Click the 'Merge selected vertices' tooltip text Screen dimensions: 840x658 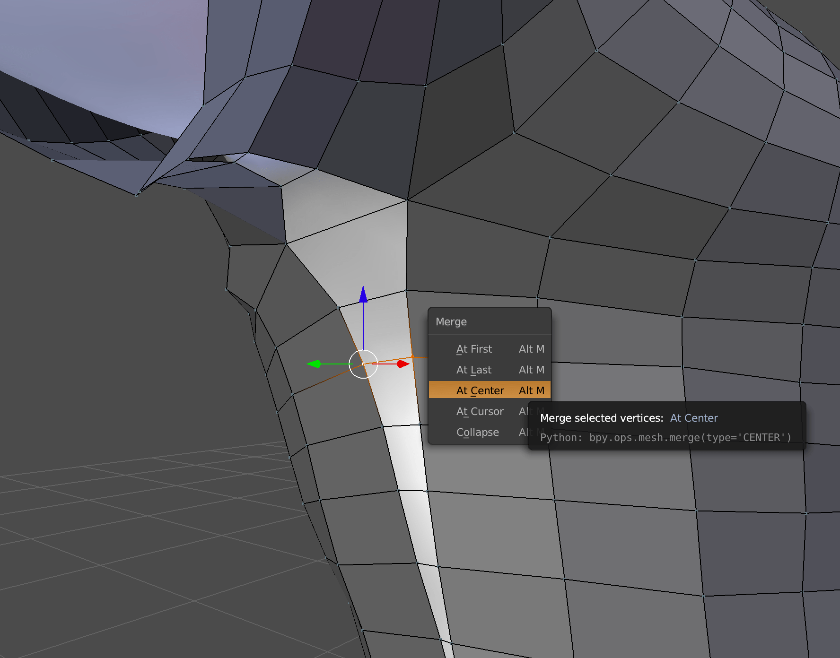(x=602, y=418)
